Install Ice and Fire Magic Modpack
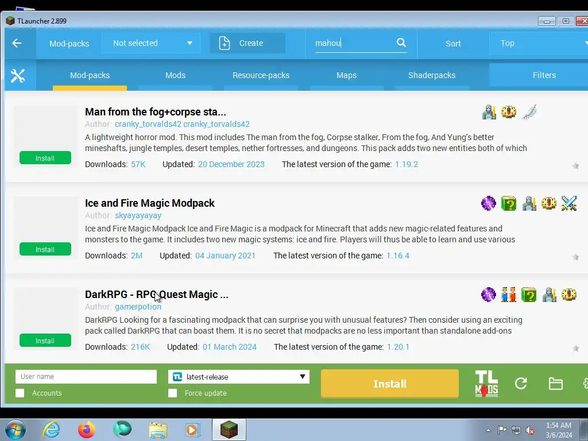Image resolution: width=588 pixels, height=441 pixels. pyautogui.click(x=45, y=249)
